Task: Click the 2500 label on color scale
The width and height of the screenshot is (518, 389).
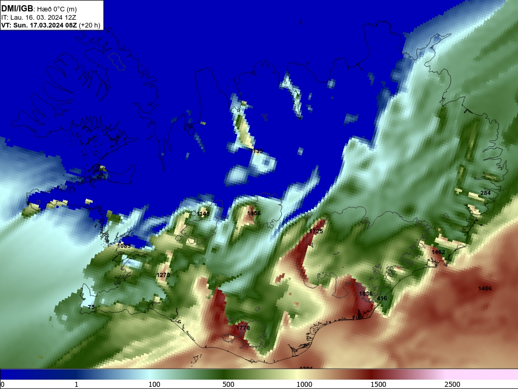Action: pyautogui.click(x=452, y=384)
